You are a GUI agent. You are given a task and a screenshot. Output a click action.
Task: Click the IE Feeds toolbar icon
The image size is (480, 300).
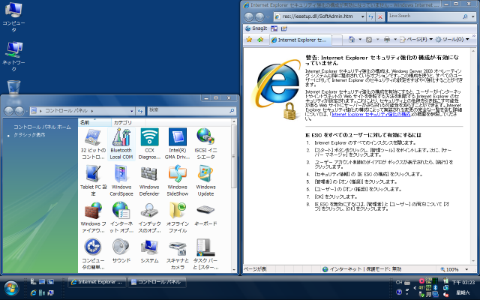pyautogui.click(x=369, y=39)
